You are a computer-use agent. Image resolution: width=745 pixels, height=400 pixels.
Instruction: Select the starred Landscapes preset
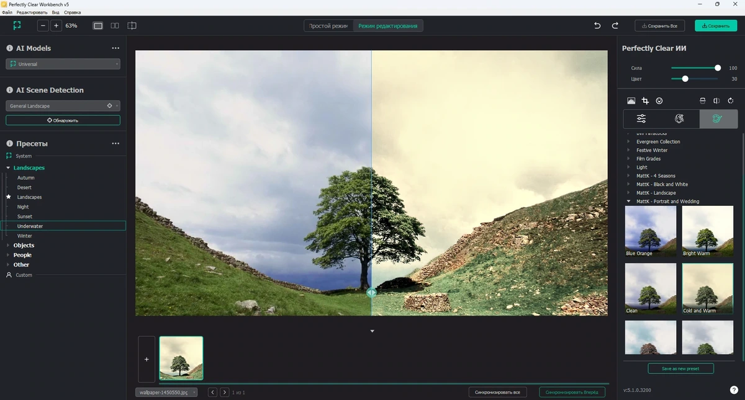point(29,197)
